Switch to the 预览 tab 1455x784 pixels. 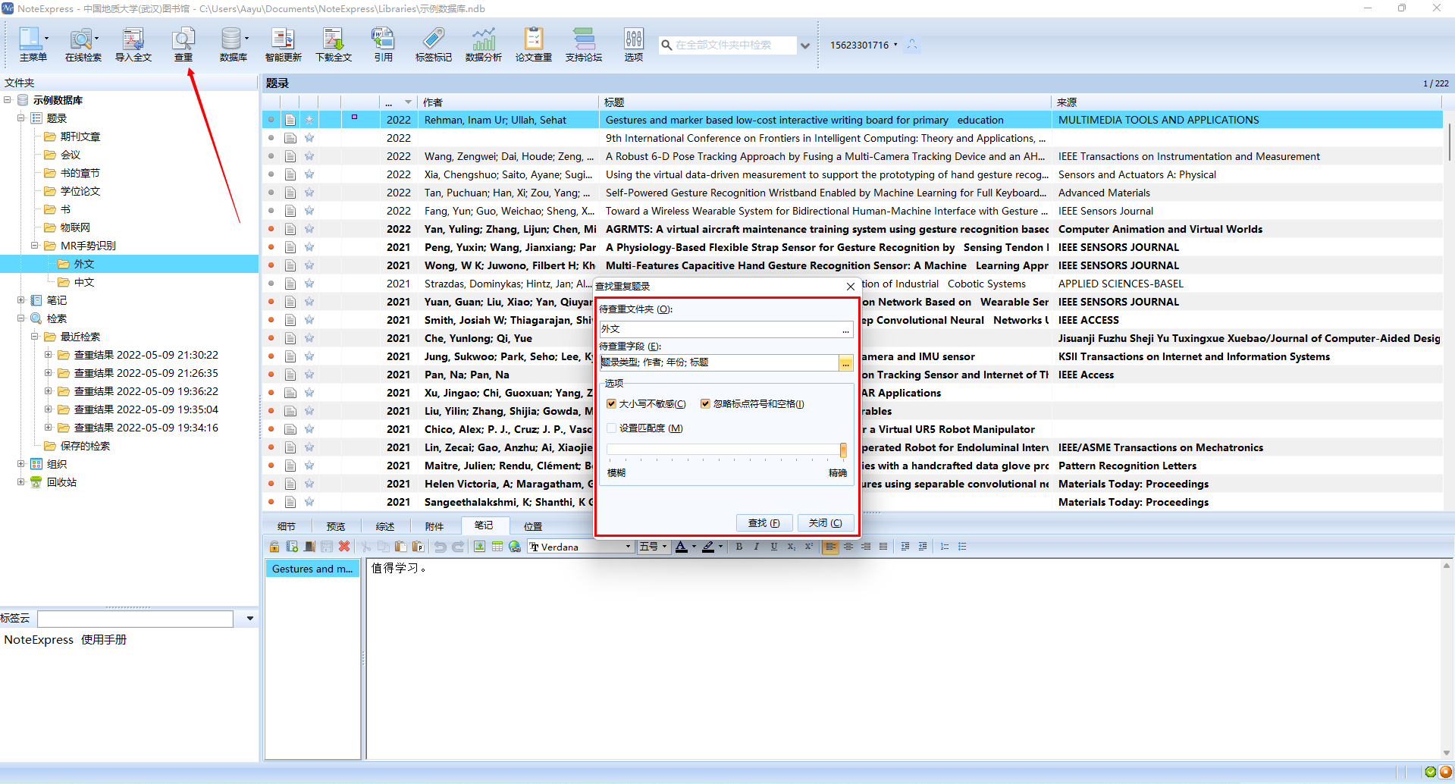click(x=335, y=526)
